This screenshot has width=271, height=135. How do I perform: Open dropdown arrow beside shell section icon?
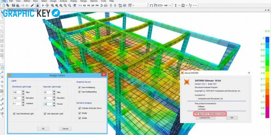pyautogui.click(x=186, y=5)
